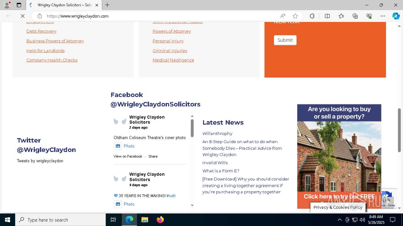Open Privacy & Cookies Policy
The height and width of the screenshot is (226, 403).
point(338,207)
